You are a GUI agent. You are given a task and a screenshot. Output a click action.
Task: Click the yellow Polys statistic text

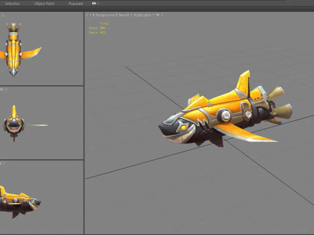coord(97,28)
